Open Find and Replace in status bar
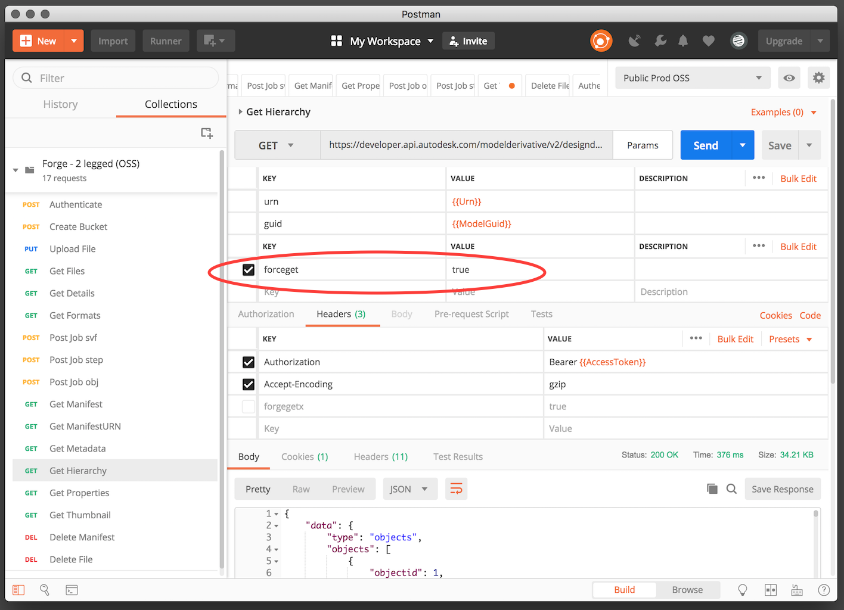Viewport: 844px width, 610px height. pos(45,590)
